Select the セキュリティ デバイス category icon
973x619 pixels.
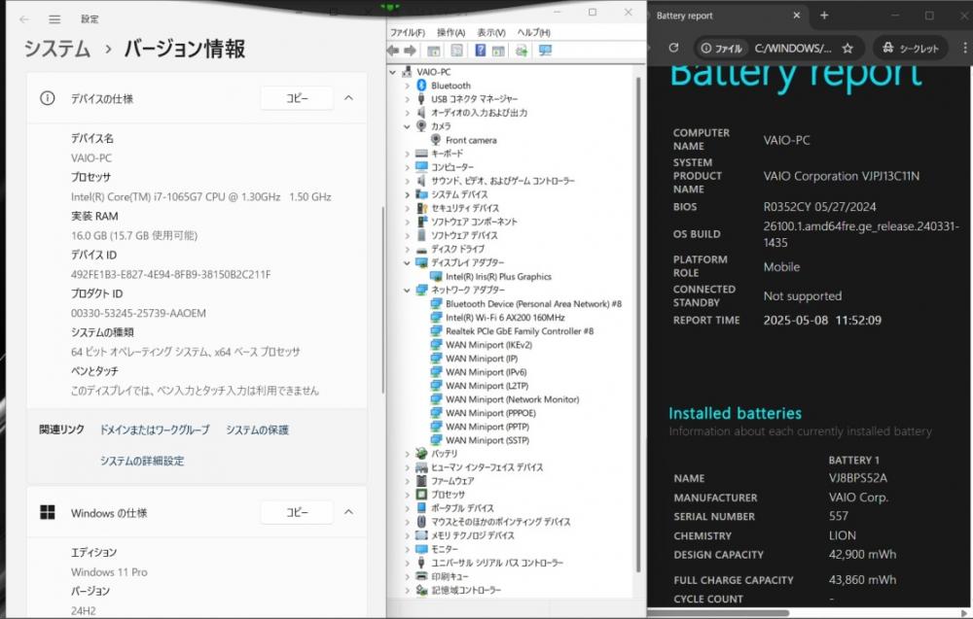pyautogui.click(x=421, y=208)
